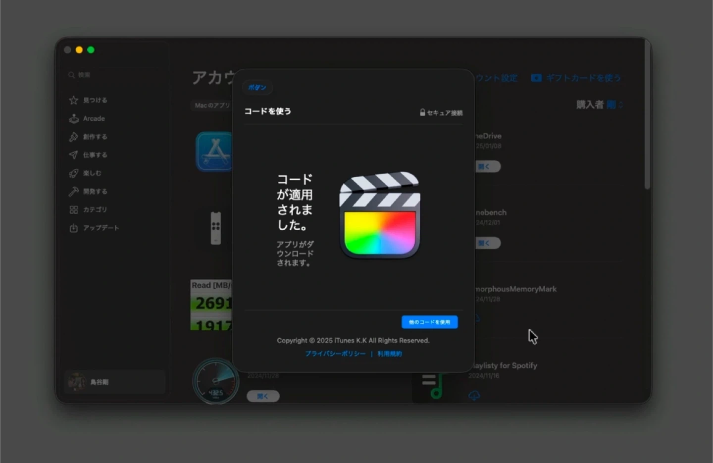
Task: Click the vertical scrollbar on the right
Action: coord(647,115)
